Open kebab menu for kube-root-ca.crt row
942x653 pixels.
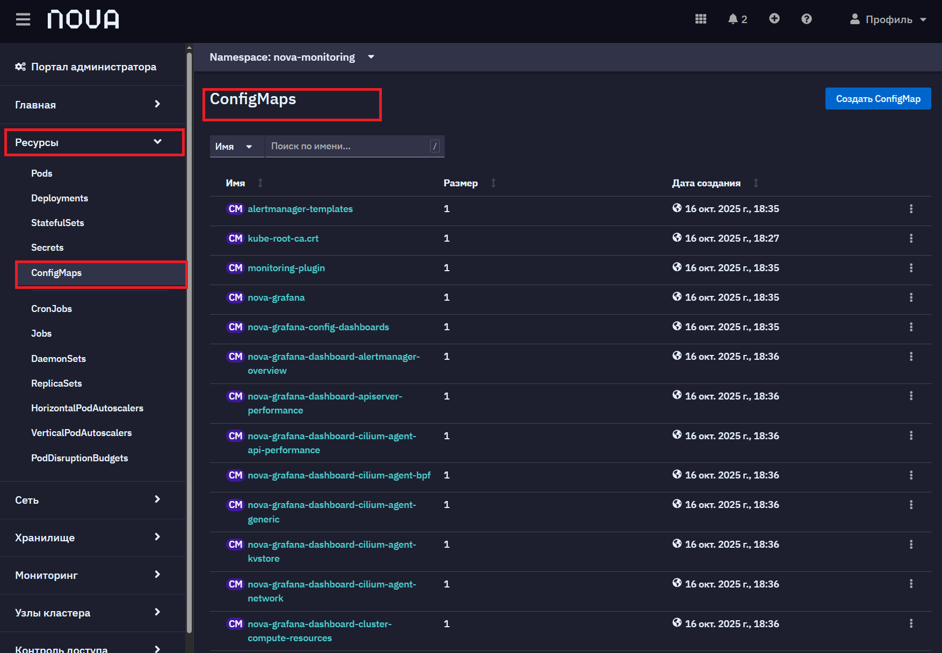[x=911, y=238]
